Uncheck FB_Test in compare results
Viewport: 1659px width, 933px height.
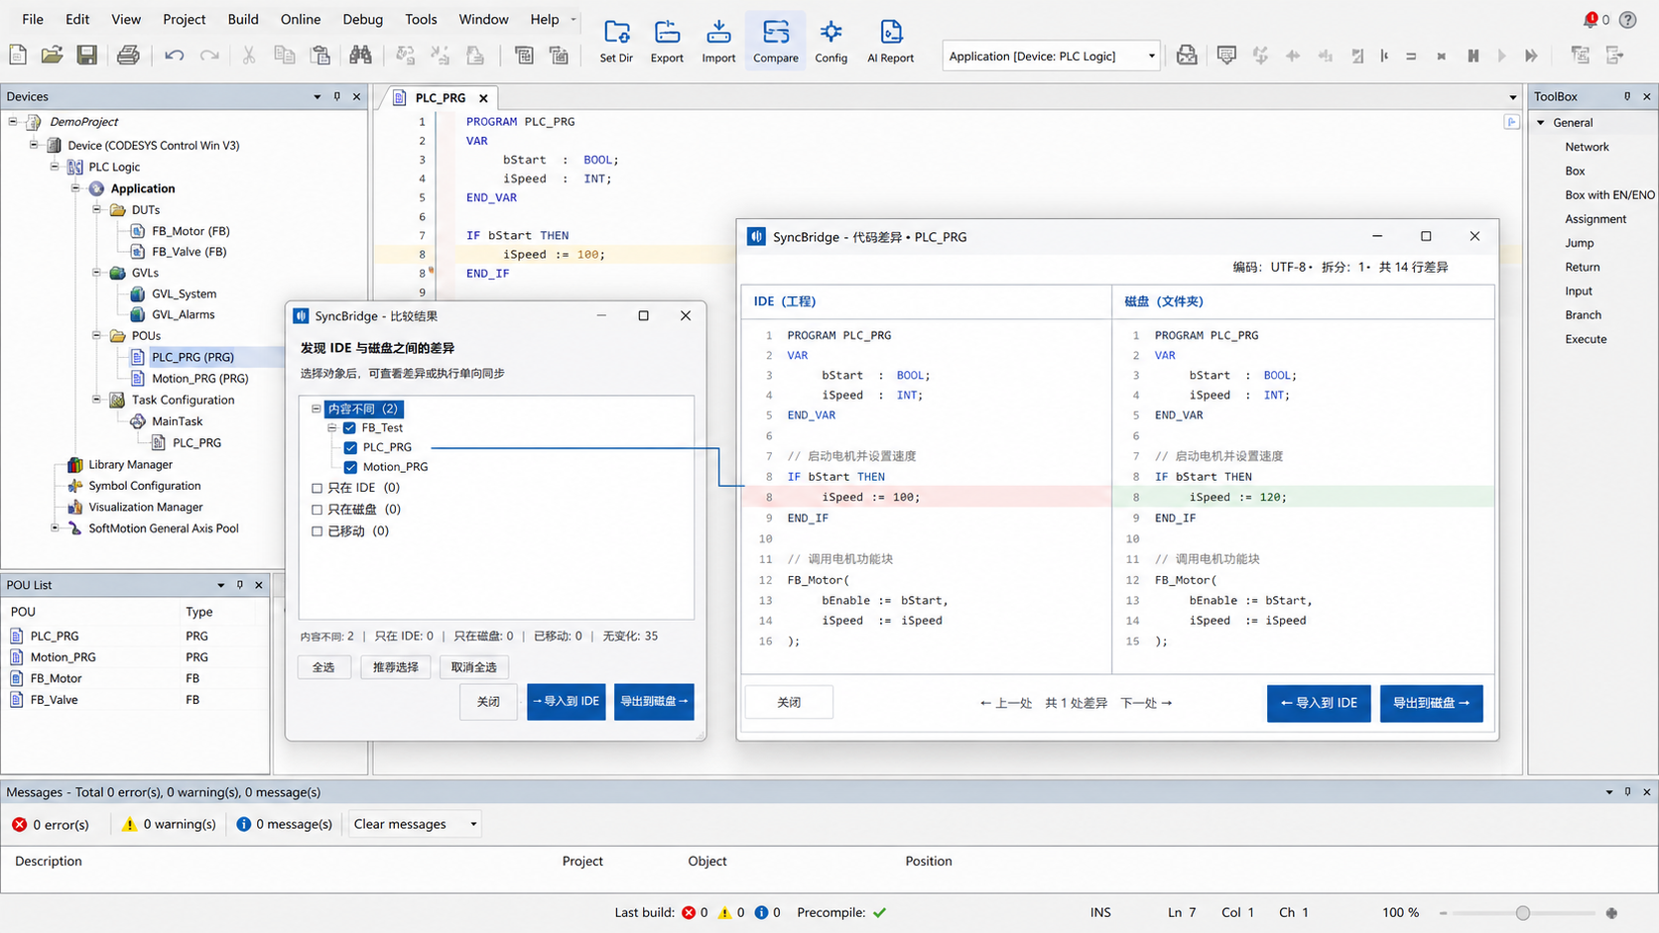coord(349,428)
